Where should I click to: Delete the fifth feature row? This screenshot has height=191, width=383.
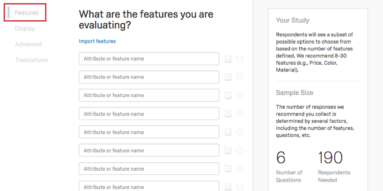[240, 132]
